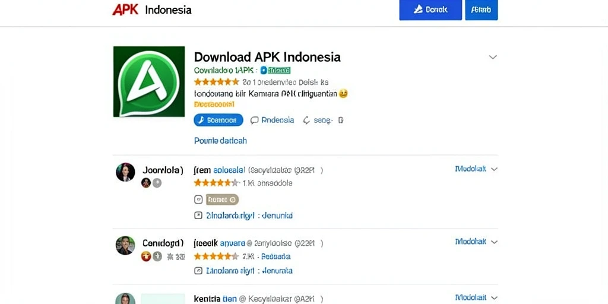Image resolution: width=608 pixels, height=304 pixels.
Task: Click the share icon next to seng
Action: [x=306, y=120]
